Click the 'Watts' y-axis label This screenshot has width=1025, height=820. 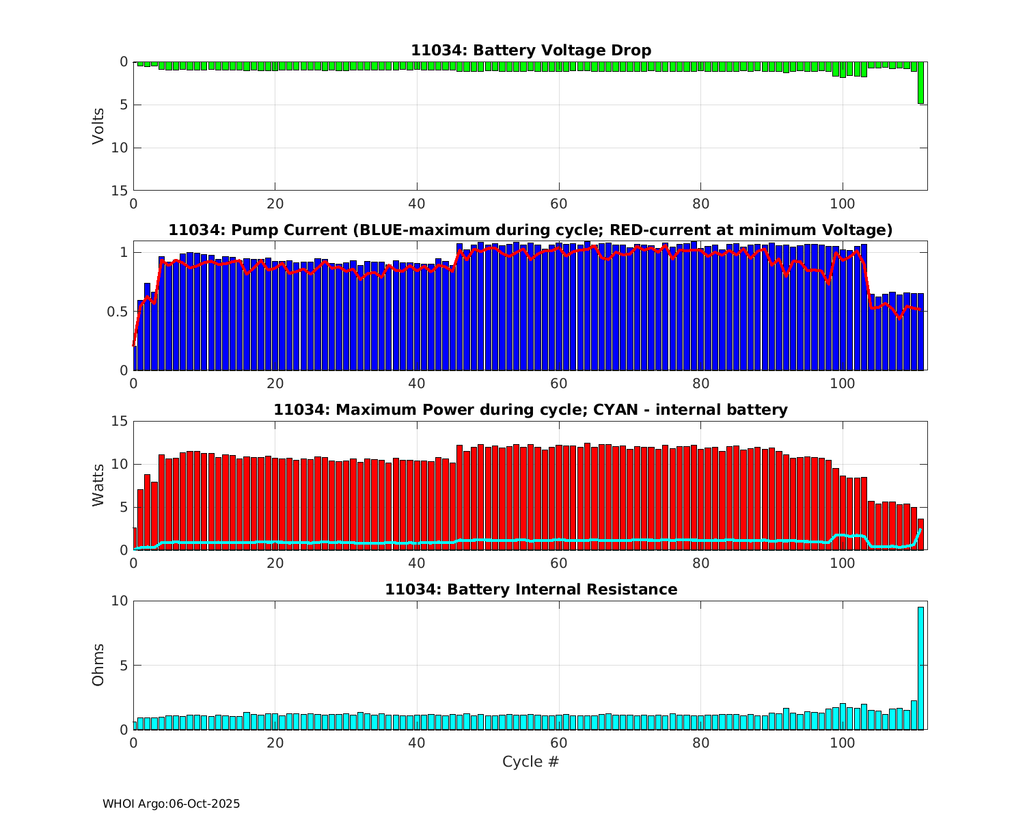coord(98,485)
